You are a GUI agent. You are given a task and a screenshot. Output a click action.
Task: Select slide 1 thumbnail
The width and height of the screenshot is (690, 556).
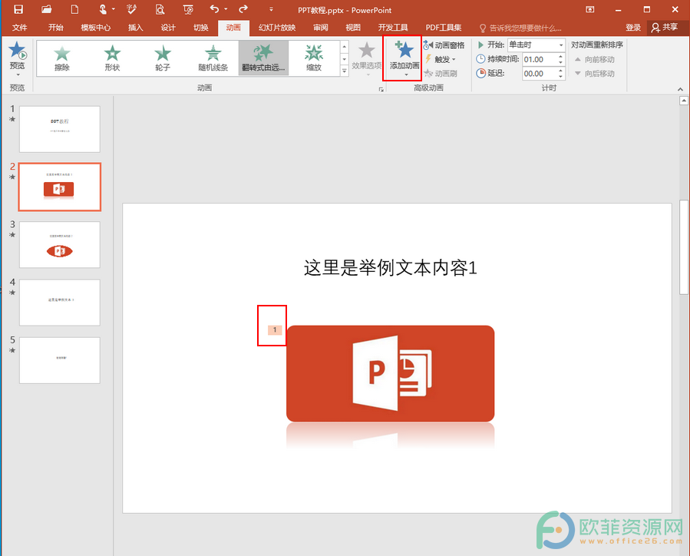coord(60,129)
